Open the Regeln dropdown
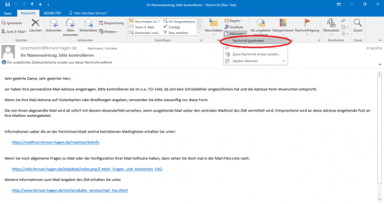This screenshot has height=204, width=384. [x=233, y=21]
